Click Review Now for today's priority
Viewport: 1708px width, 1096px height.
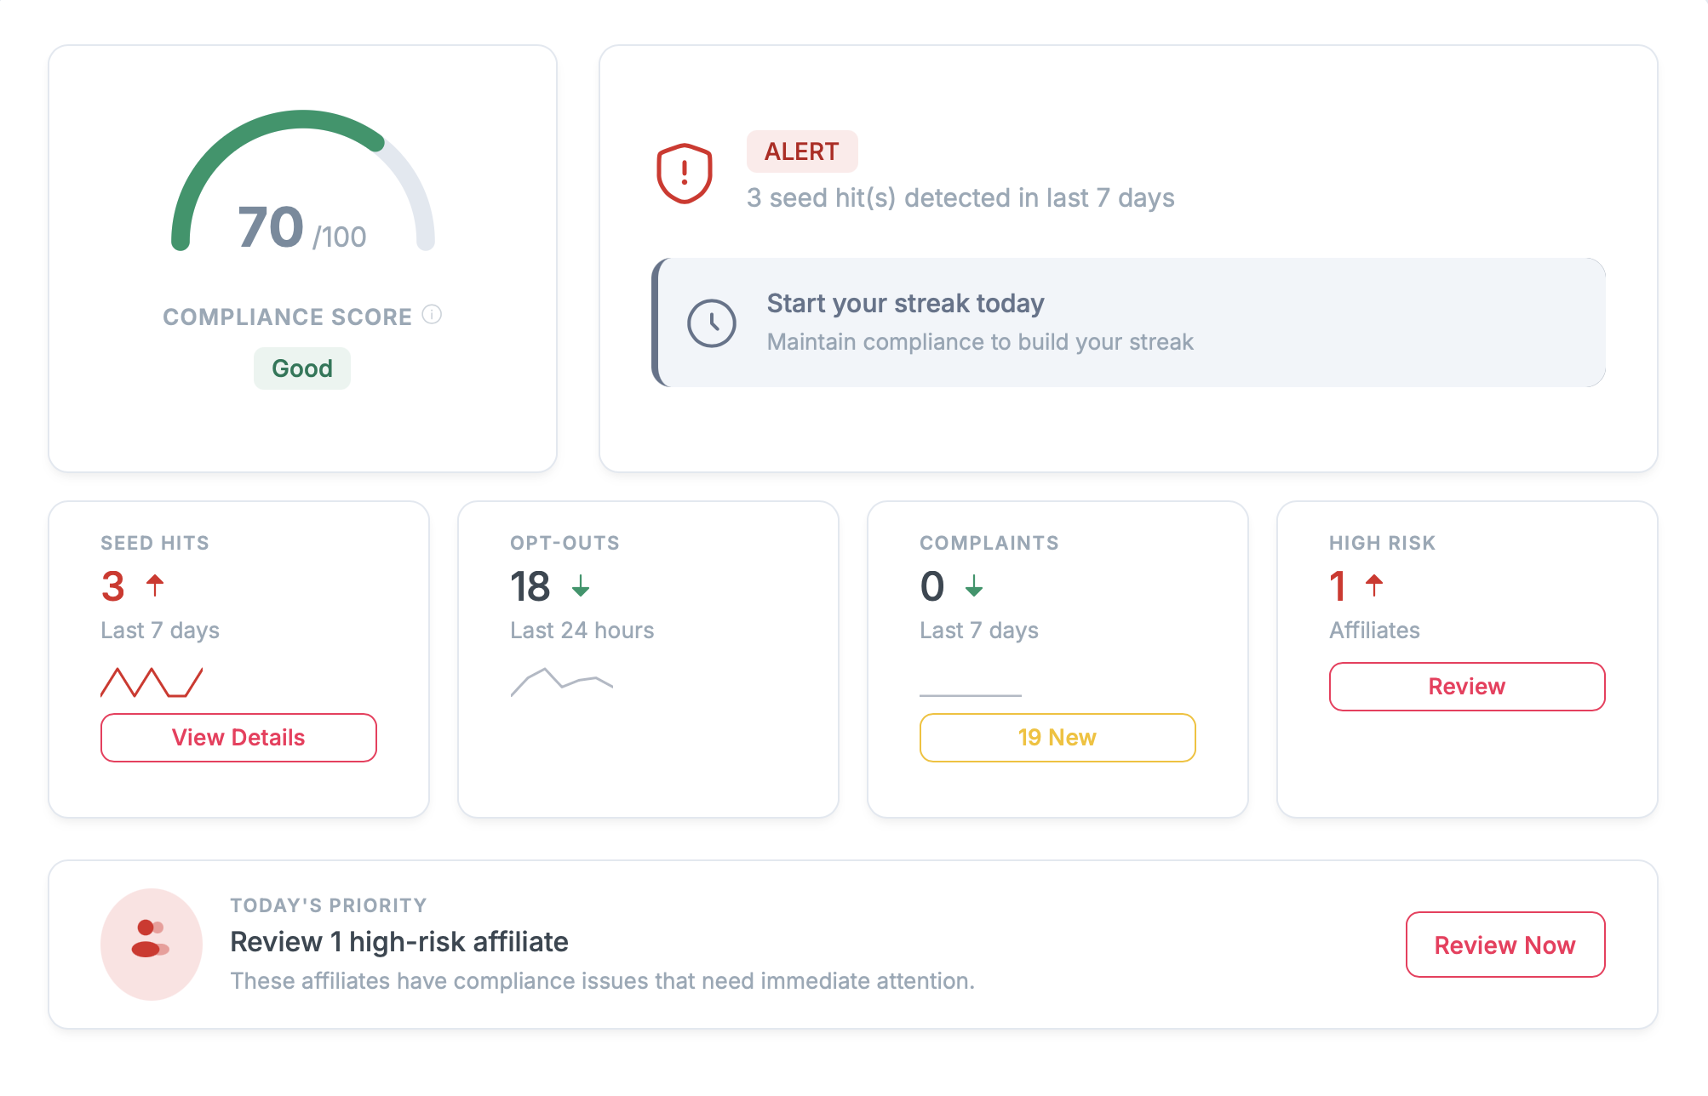point(1505,945)
